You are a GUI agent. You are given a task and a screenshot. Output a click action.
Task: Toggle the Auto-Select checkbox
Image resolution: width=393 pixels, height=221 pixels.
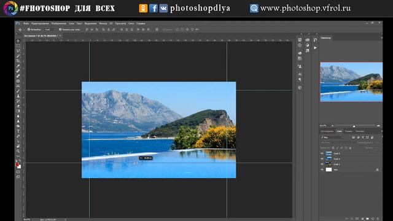coord(29,29)
